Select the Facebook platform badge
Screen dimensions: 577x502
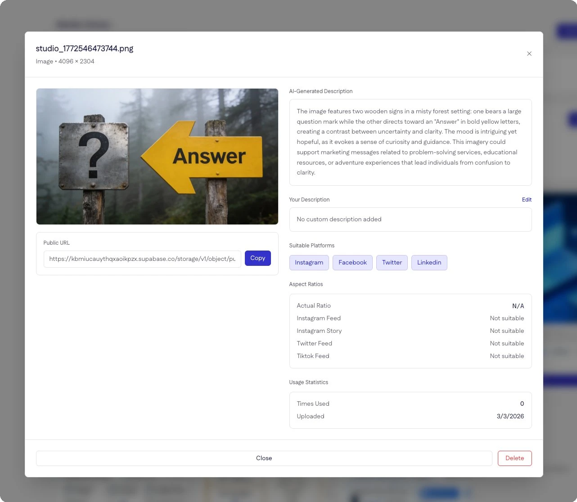[352, 262]
